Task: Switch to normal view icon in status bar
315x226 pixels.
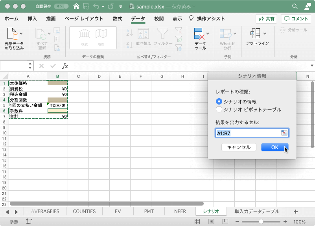Action: pyautogui.click(x=197, y=222)
